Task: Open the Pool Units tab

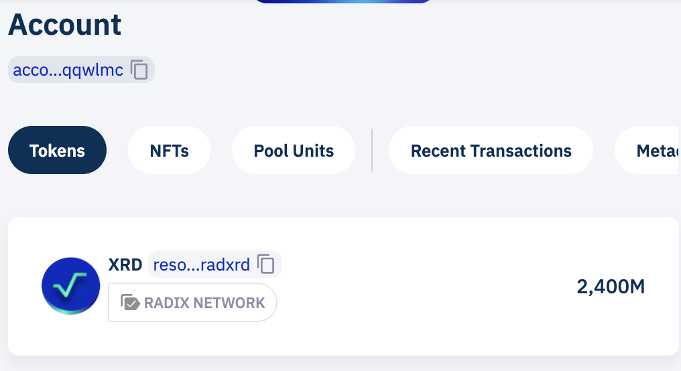Action: coord(294,150)
